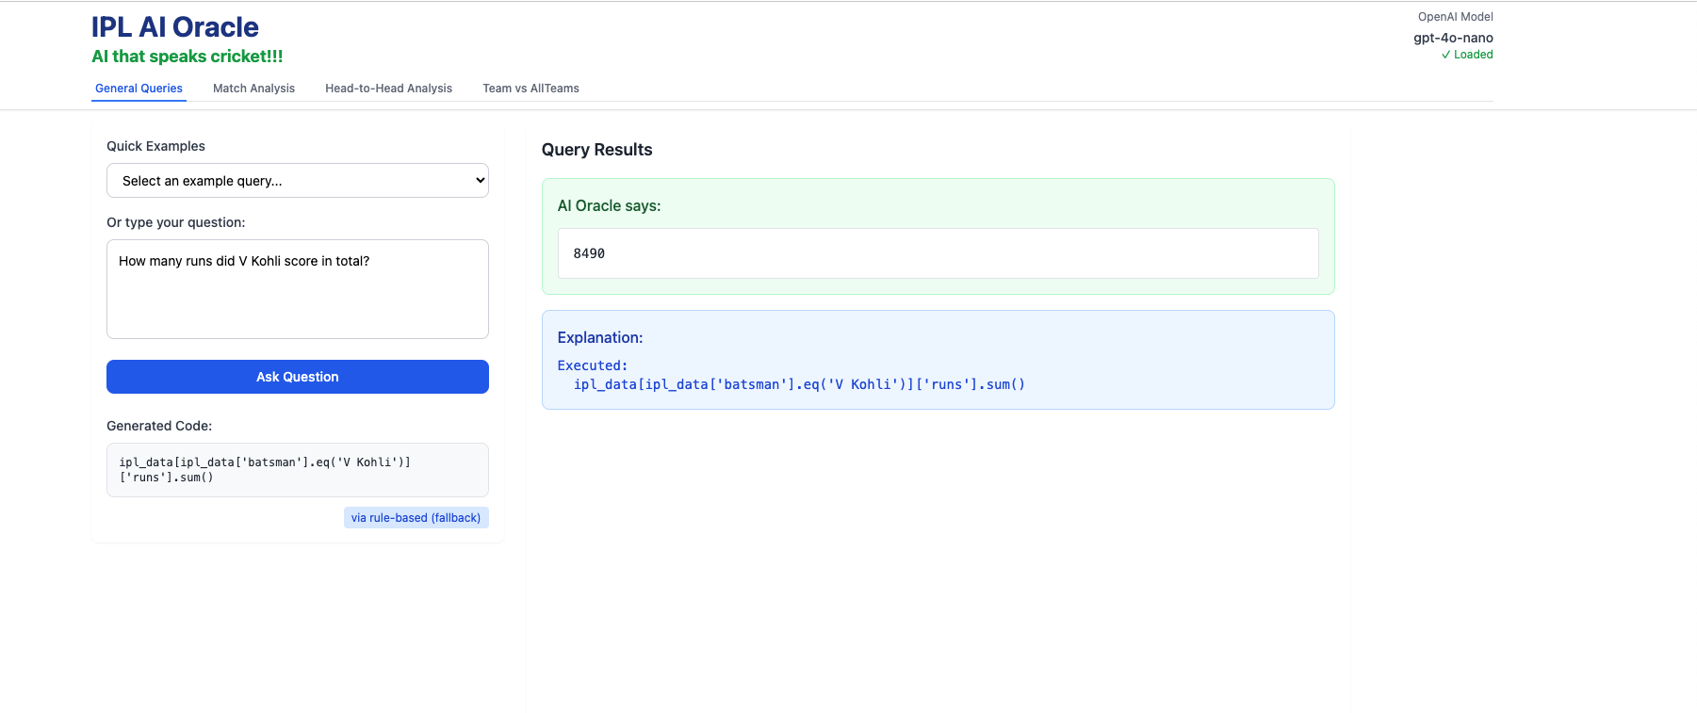The height and width of the screenshot is (713, 1697).
Task: Click the via rule-based (fallback) badge
Action: (416, 518)
